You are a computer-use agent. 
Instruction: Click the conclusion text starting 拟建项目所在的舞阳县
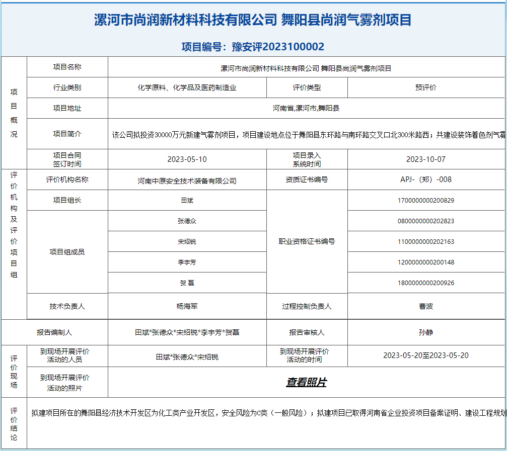pyautogui.click(x=268, y=413)
